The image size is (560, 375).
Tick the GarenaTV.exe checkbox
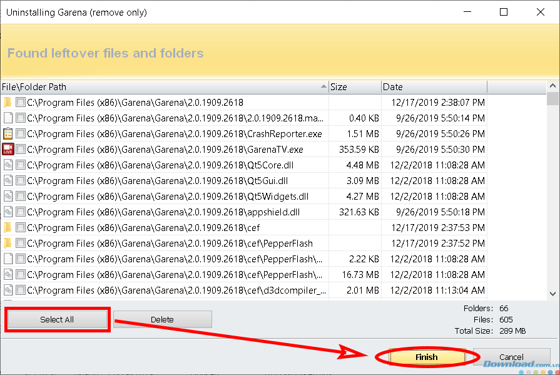pyautogui.click(x=21, y=150)
